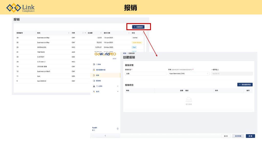Expand the 账号 submenu chevron
The width and height of the screenshot is (262, 147).
[x=118, y=91]
